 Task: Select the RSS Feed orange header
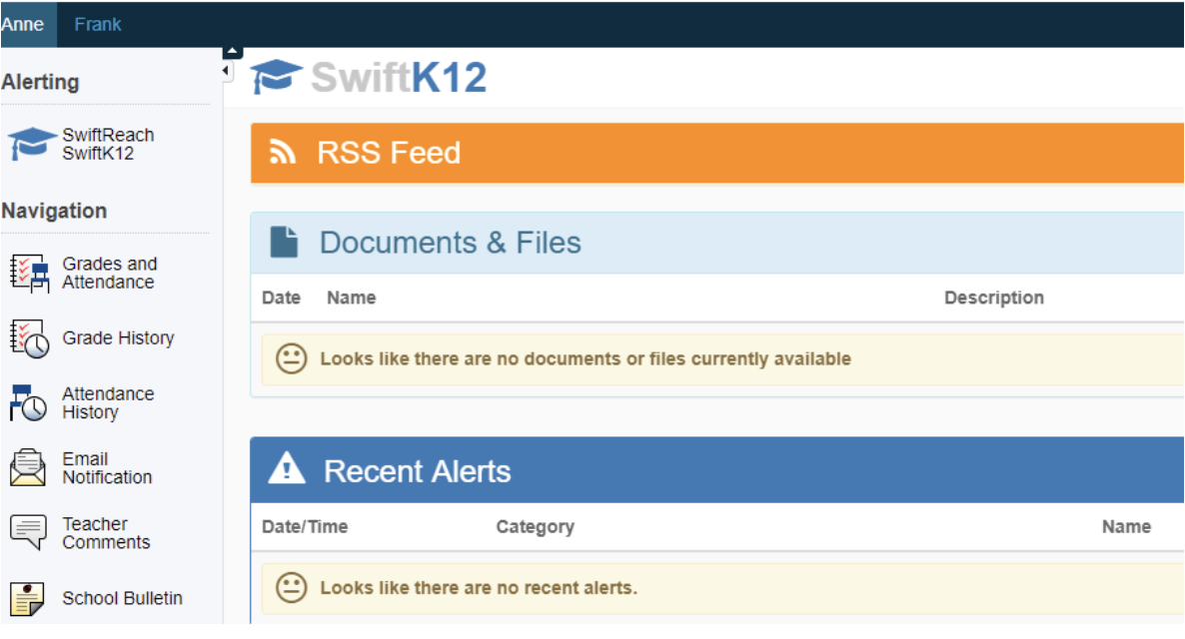pos(716,153)
